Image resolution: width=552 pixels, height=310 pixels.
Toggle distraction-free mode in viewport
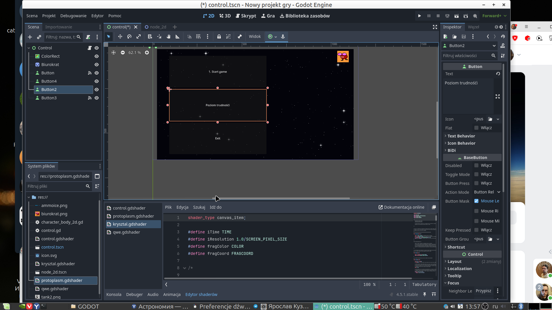435,27
